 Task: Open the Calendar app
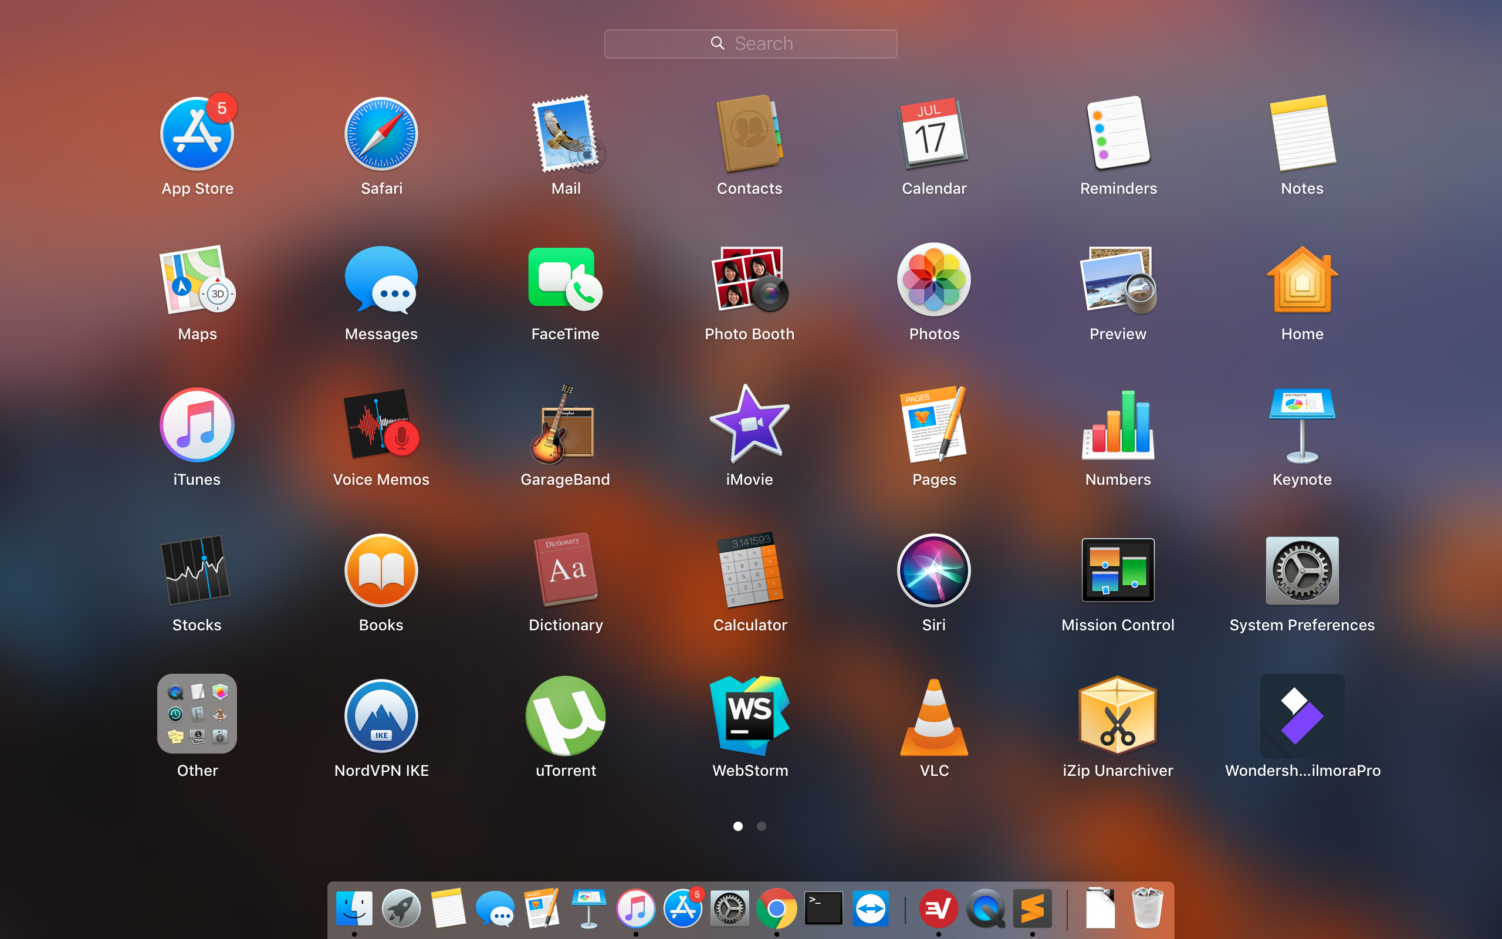[x=934, y=134]
